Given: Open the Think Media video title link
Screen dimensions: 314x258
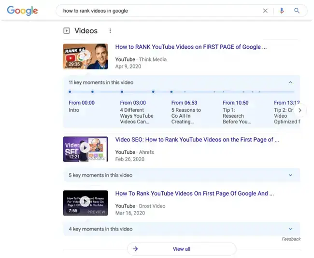Looking at the screenshot, I should [x=190, y=47].
